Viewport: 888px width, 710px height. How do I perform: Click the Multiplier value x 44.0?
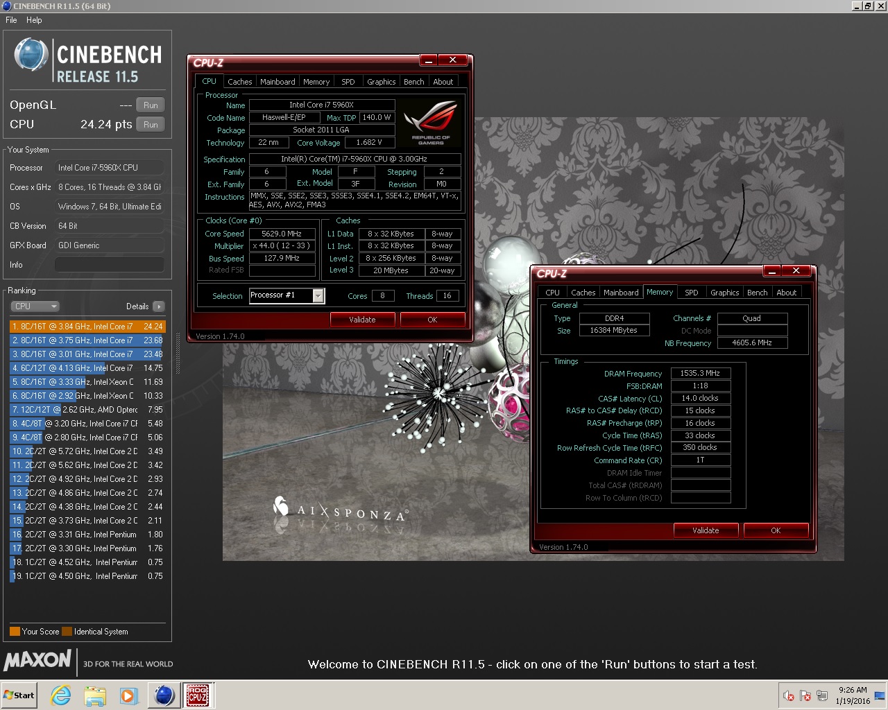(x=282, y=245)
